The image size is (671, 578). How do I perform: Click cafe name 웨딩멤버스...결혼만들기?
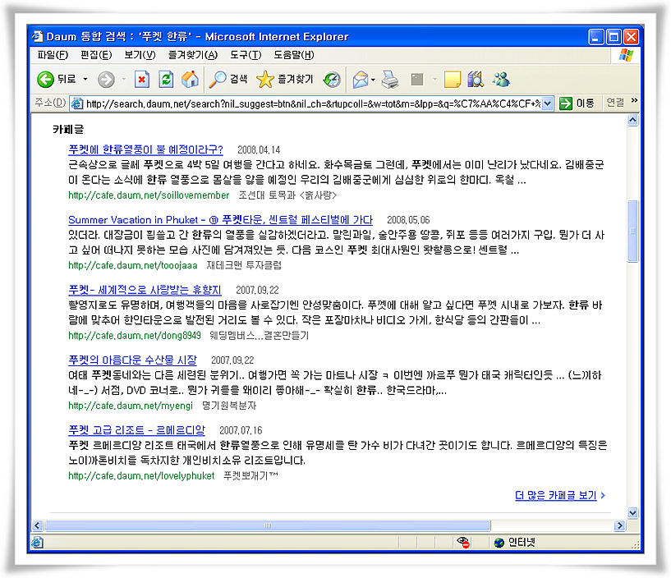click(259, 336)
